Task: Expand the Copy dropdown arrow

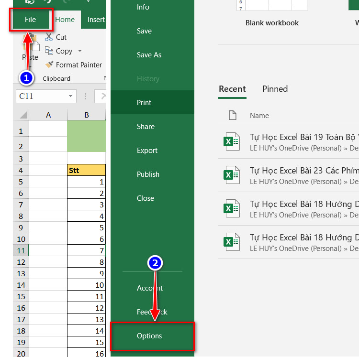Action: pyautogui.click(x=79, y=51)
